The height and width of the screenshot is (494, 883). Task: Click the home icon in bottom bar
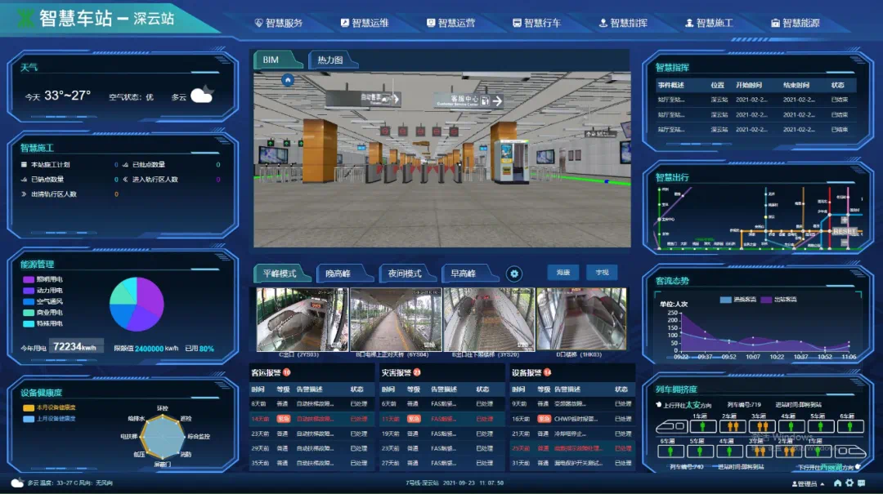click(x=837, y=483)
